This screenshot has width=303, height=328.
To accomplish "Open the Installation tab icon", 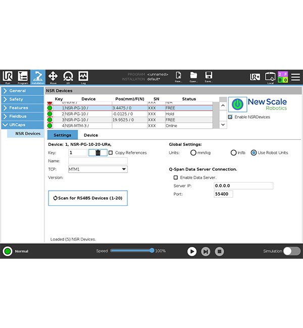I will (38, 77).
